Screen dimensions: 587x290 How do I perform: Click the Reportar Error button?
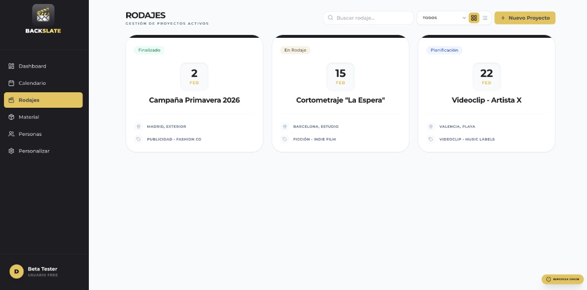click(562, 279)
